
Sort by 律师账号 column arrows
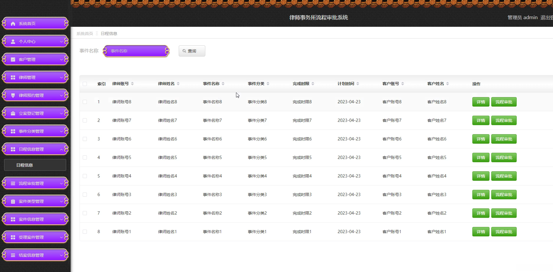(x=132, y=84)
